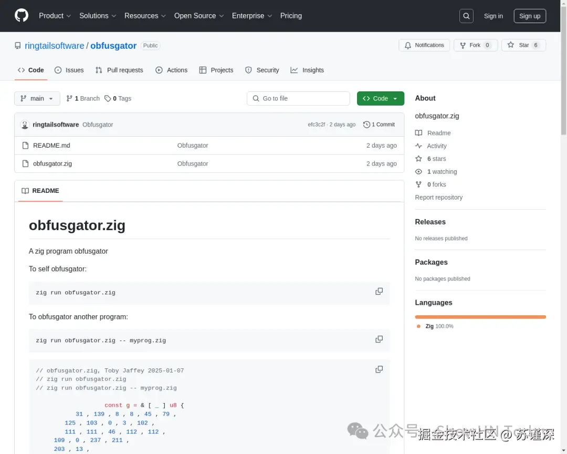567x454 pixels.
Task: Click the Go to file search field
Action: pyautogui.click(x=298, y=98)
